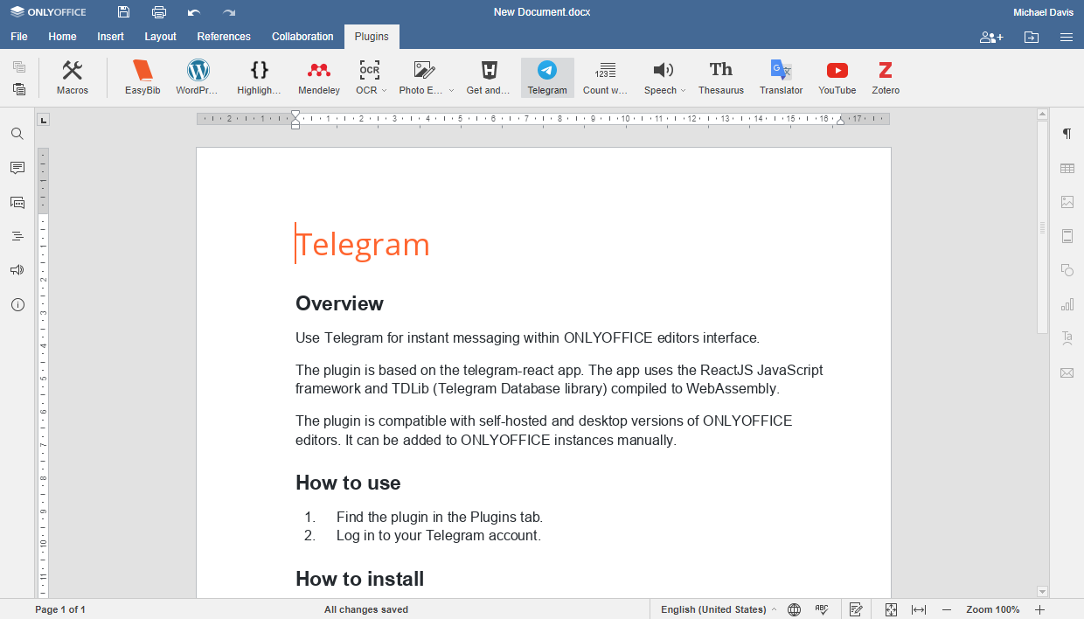The height and width of the screenshot is (619, 1084).
Task: Launch the Count words plugin
Action: pyautogui.click(x=605, y=78)
